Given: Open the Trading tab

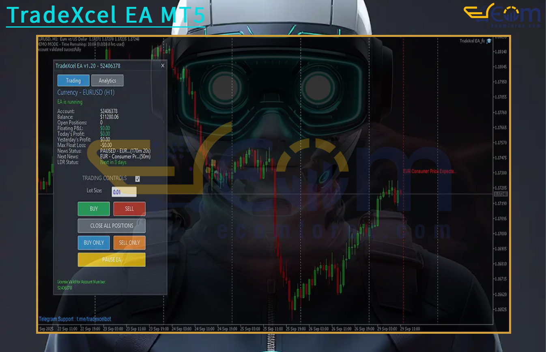Looking at the screenshot, I should pyautogui.click(x=73, y=80).
